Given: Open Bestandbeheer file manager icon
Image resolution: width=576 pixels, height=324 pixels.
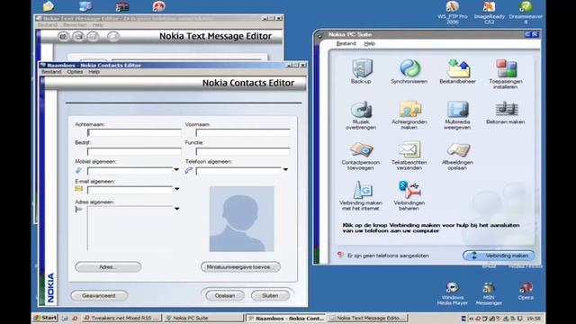Looking at the screenshot, I should tap(458, 71).
